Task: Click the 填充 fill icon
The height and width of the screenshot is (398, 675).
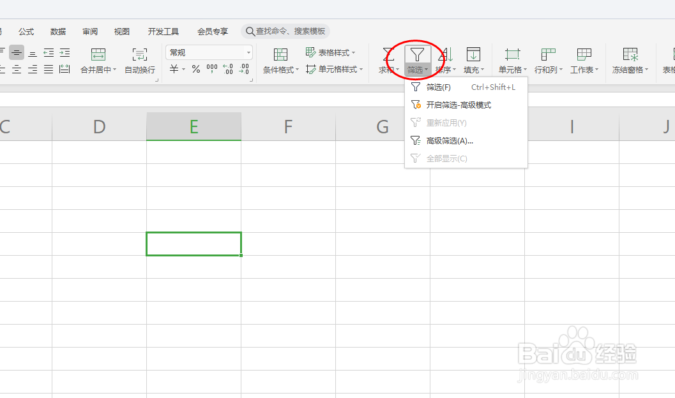Action: click(474, 54)
